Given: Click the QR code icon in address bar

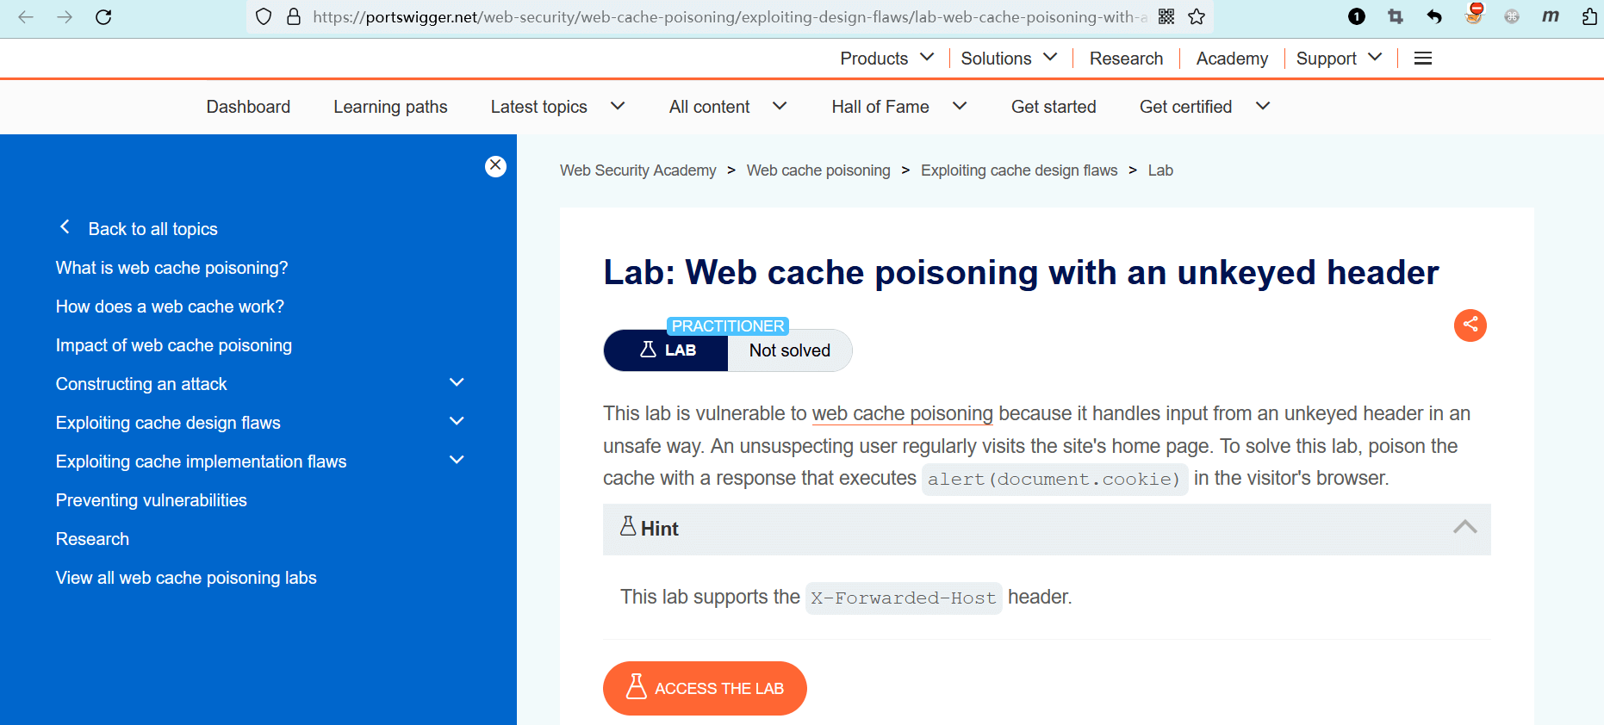Looking at the screenshot, I should pyautogui.click(x=1166, y=17).
